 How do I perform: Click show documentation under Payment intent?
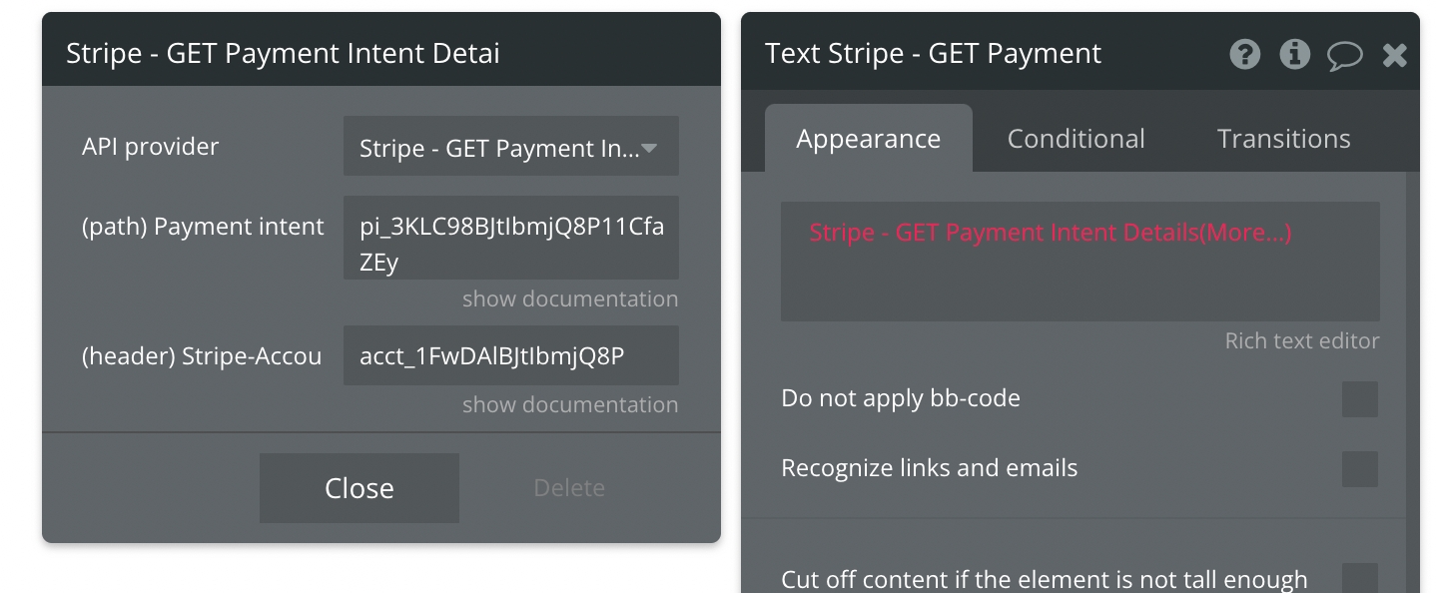click(570, 299)
